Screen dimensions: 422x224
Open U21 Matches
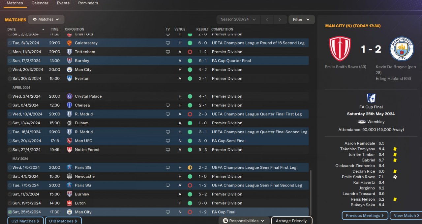click(25, 221)
